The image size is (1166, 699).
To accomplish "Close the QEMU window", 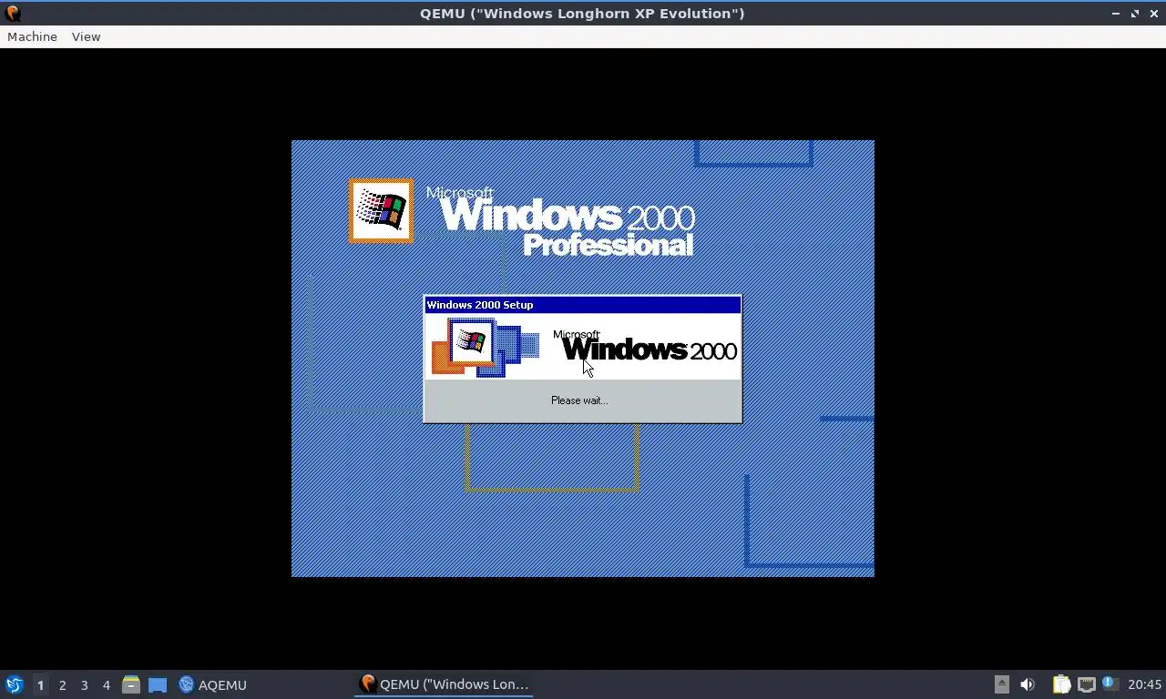I will coord(1154,13).
